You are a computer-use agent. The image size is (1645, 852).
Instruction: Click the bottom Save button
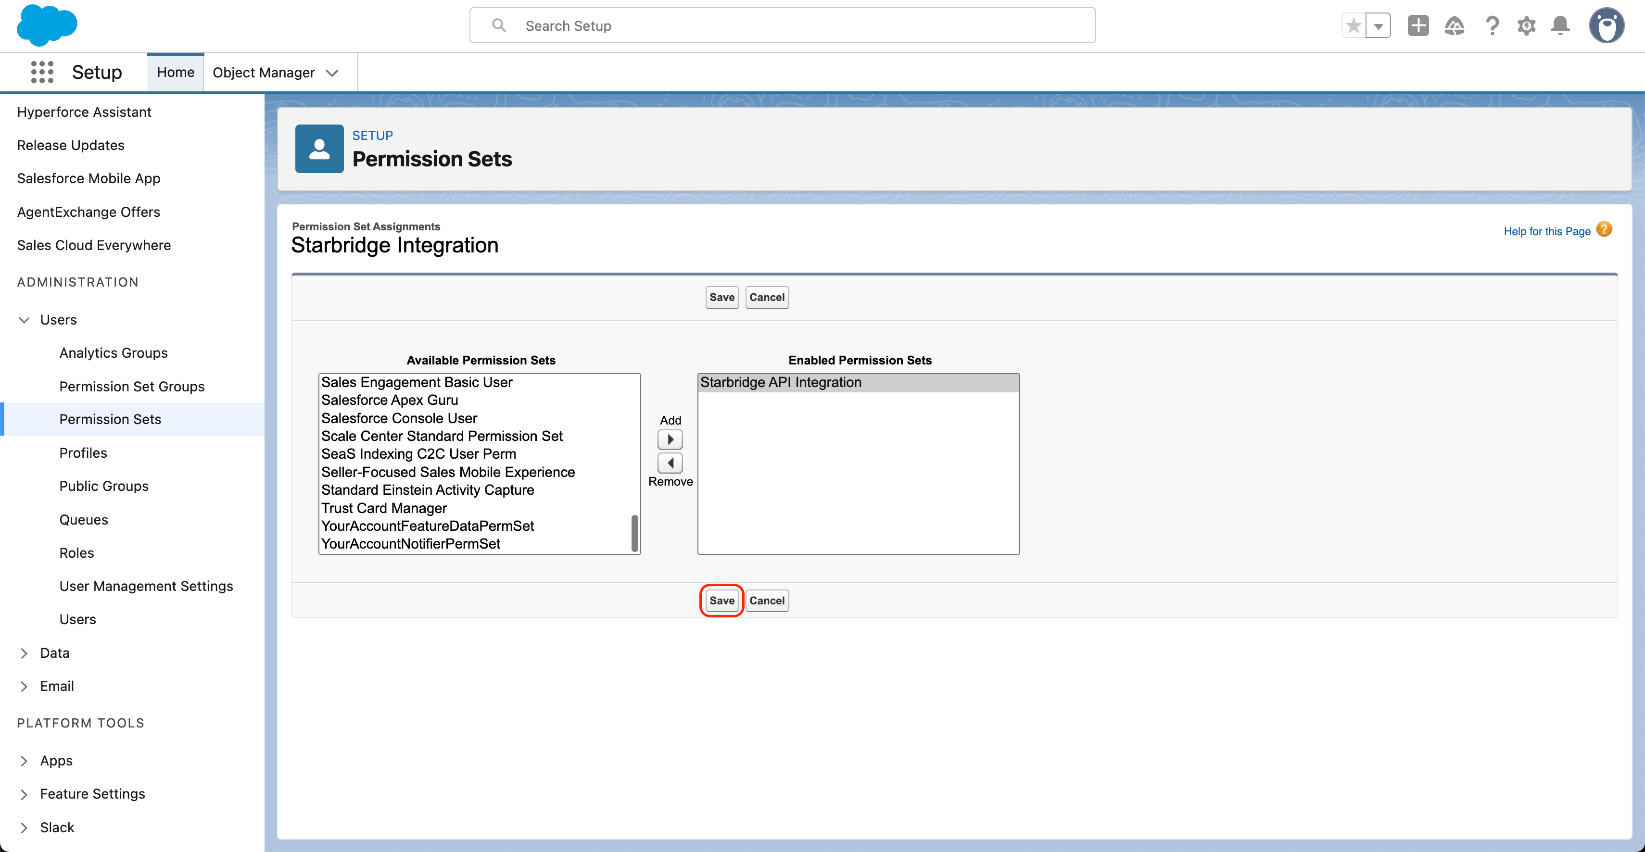(x=721, y=601)
